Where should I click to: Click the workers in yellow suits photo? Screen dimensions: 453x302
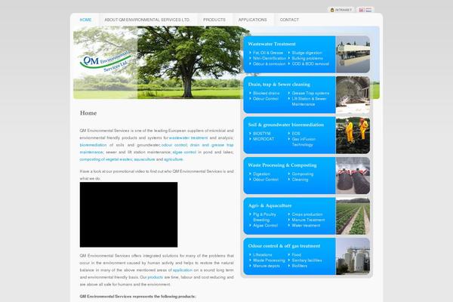click(353, 135)
